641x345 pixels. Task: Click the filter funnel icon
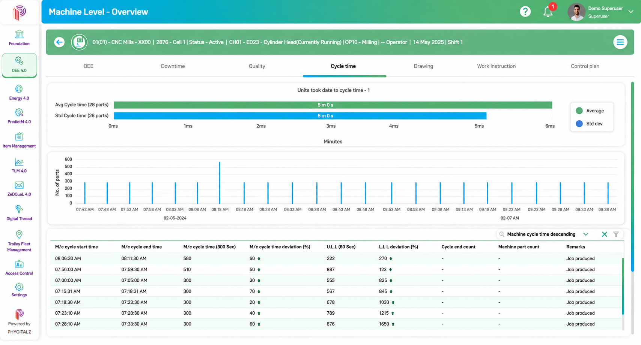click(x=616, y=234)
